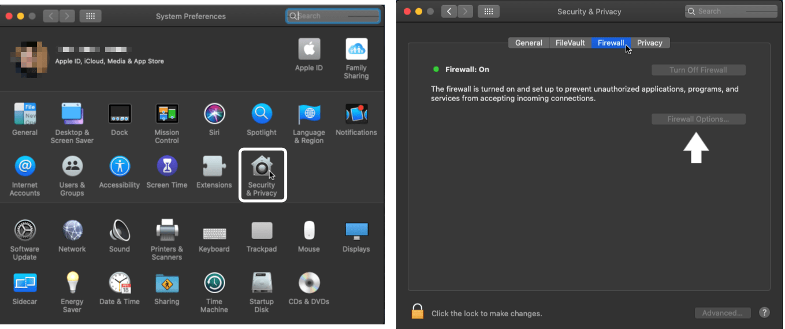Go forward in Security & Privacy window
This screenshot has height=329, width=785.
click(x=465, y=11)
